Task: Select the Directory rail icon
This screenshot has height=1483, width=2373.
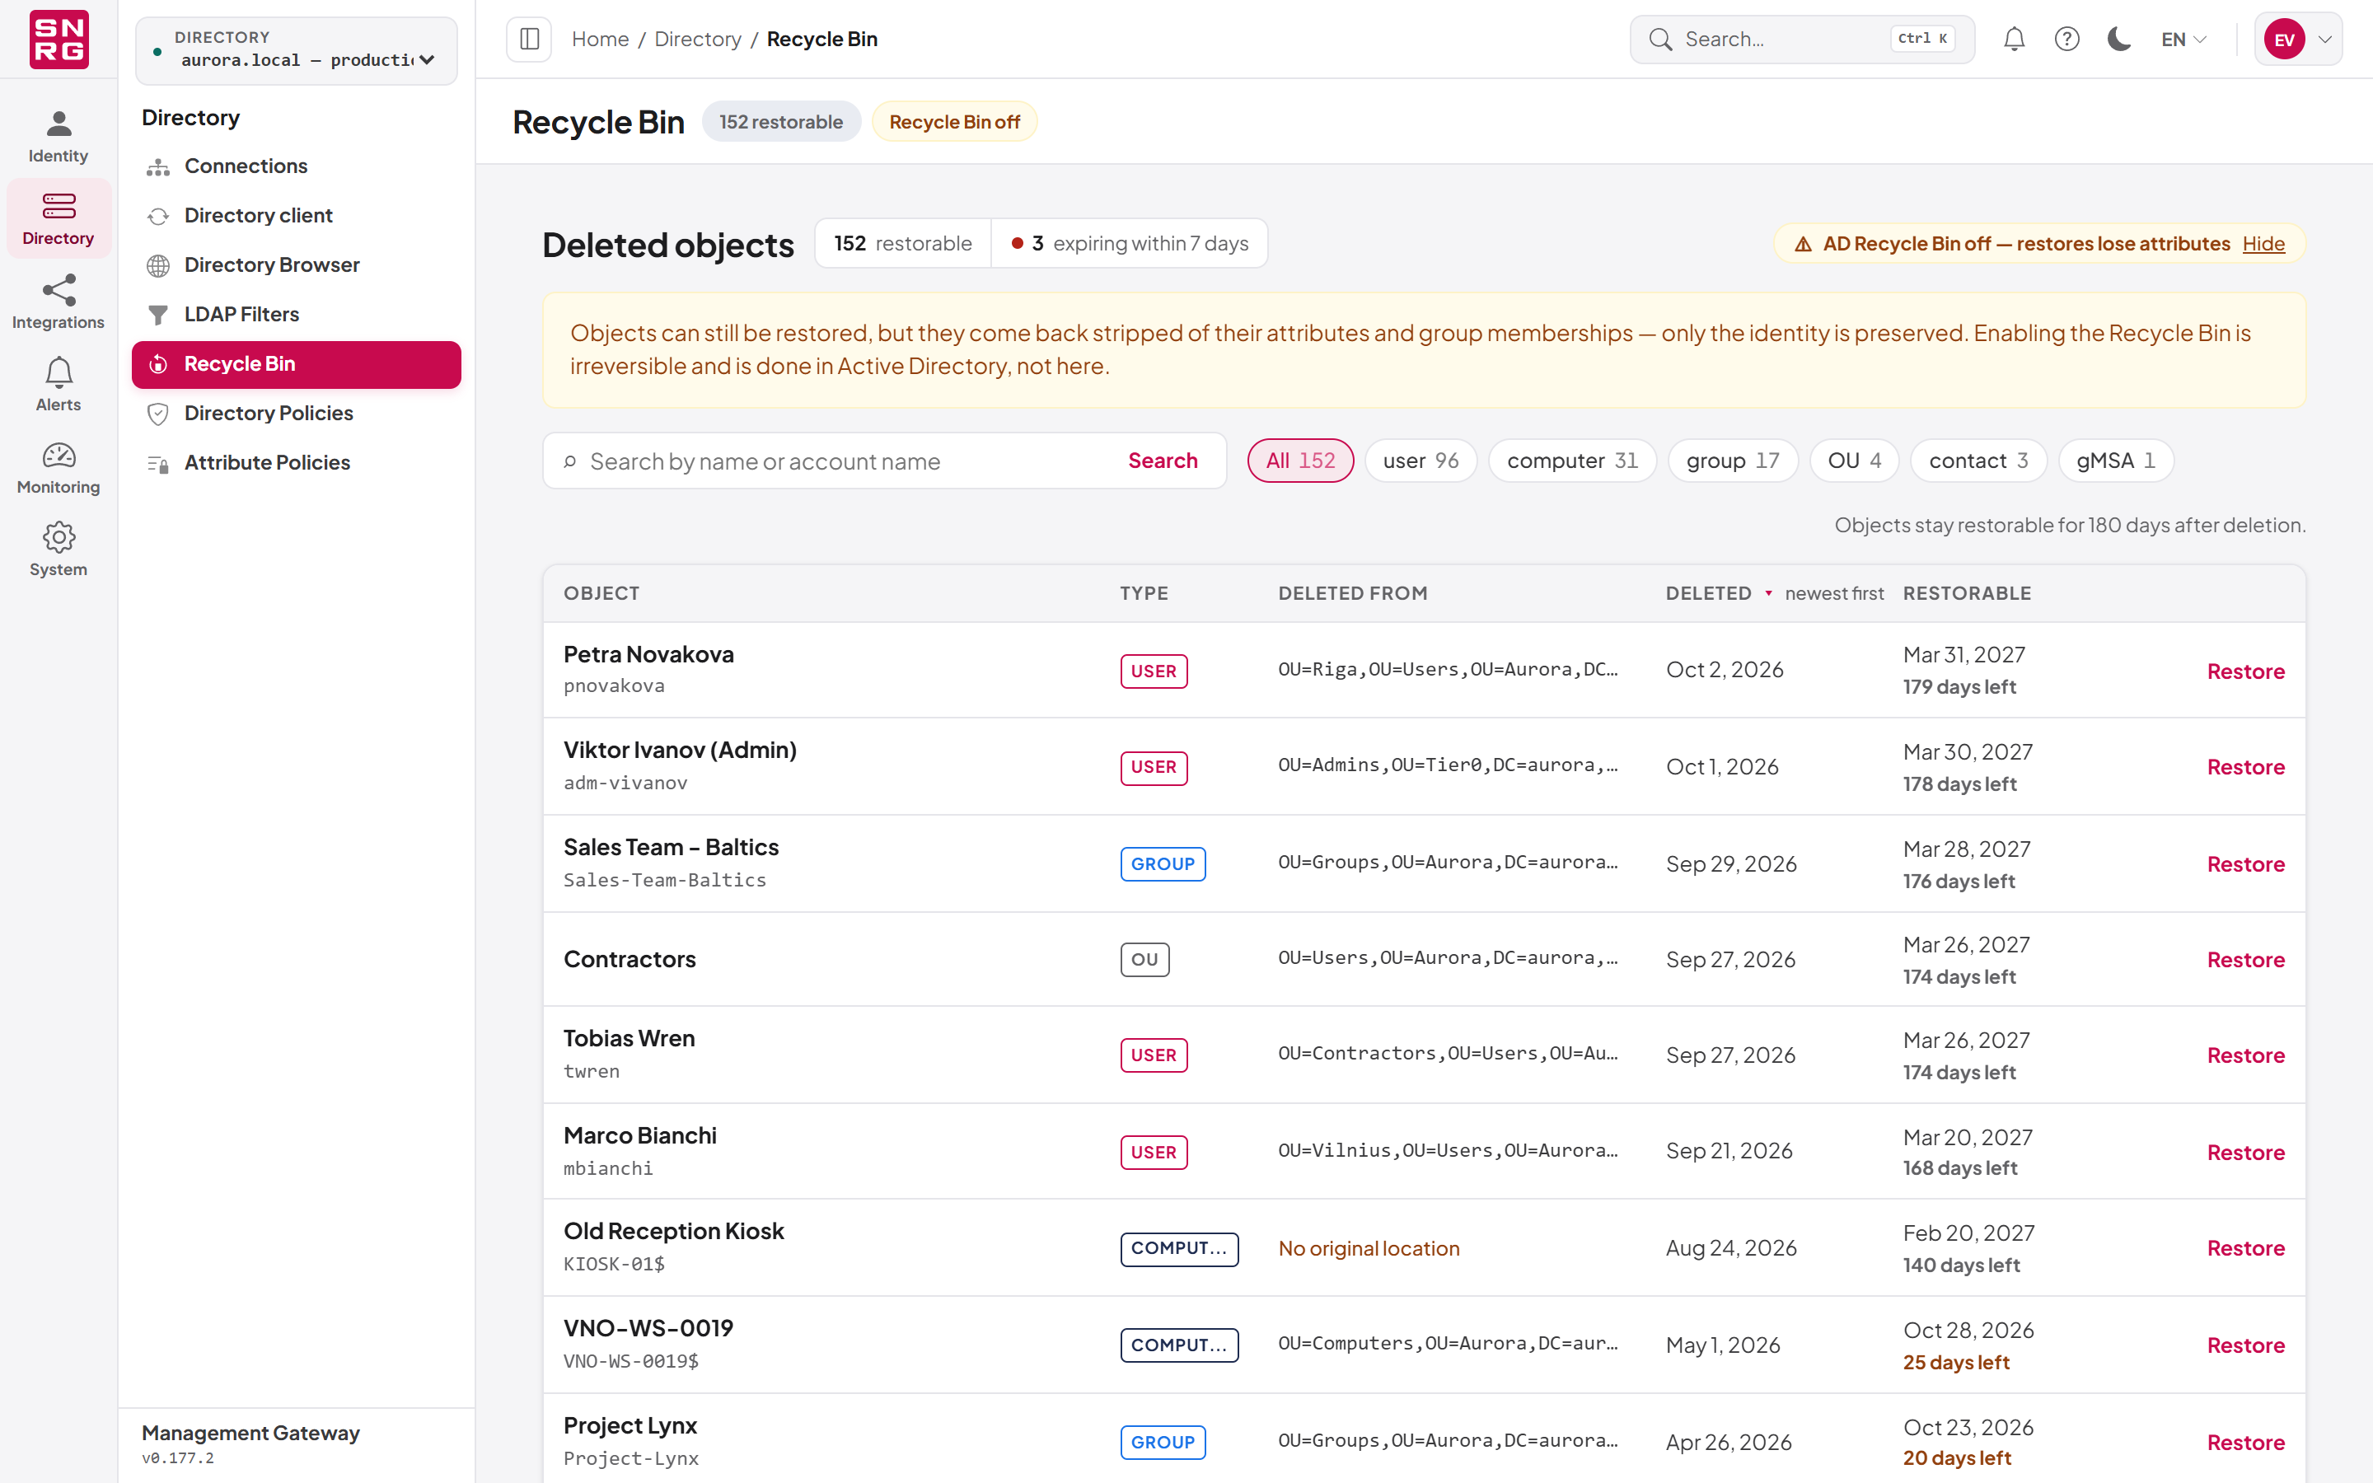Action: click(58, 220)
